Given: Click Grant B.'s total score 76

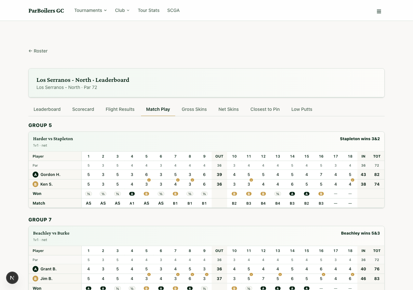Looking at the screenshot, I should 377,269.
